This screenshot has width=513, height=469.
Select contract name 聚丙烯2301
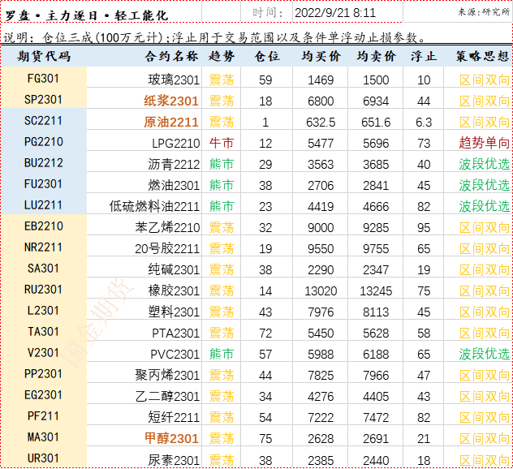click(x=167, y=375)
